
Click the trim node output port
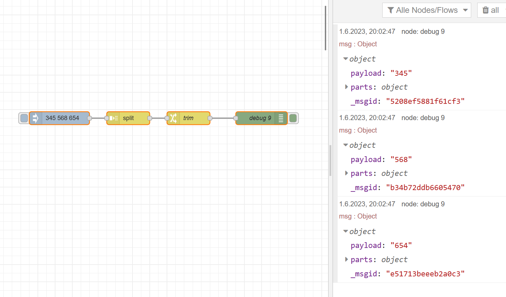coord(210,118)
